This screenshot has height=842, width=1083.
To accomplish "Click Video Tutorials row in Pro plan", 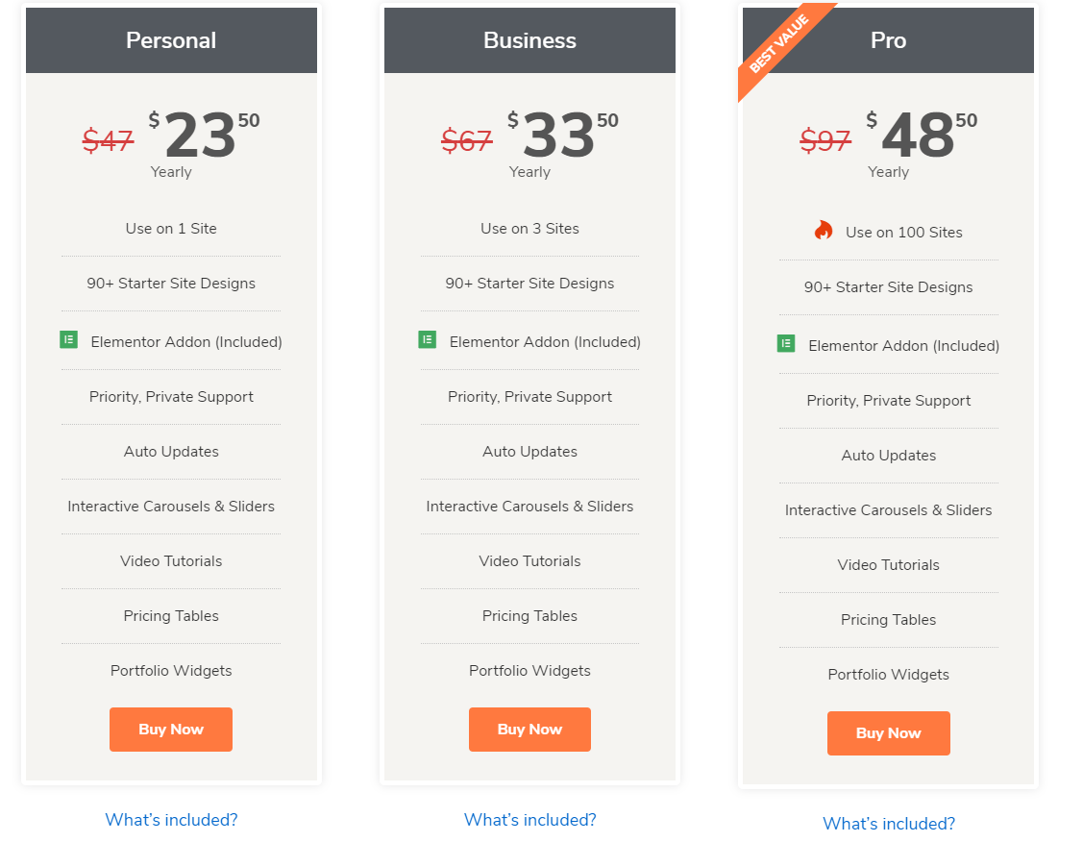I will (x=888, y=564).
